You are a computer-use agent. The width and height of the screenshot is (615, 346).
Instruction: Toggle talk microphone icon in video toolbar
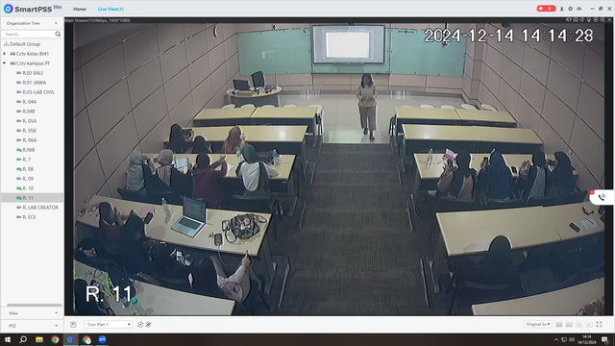tap(589, 19)
